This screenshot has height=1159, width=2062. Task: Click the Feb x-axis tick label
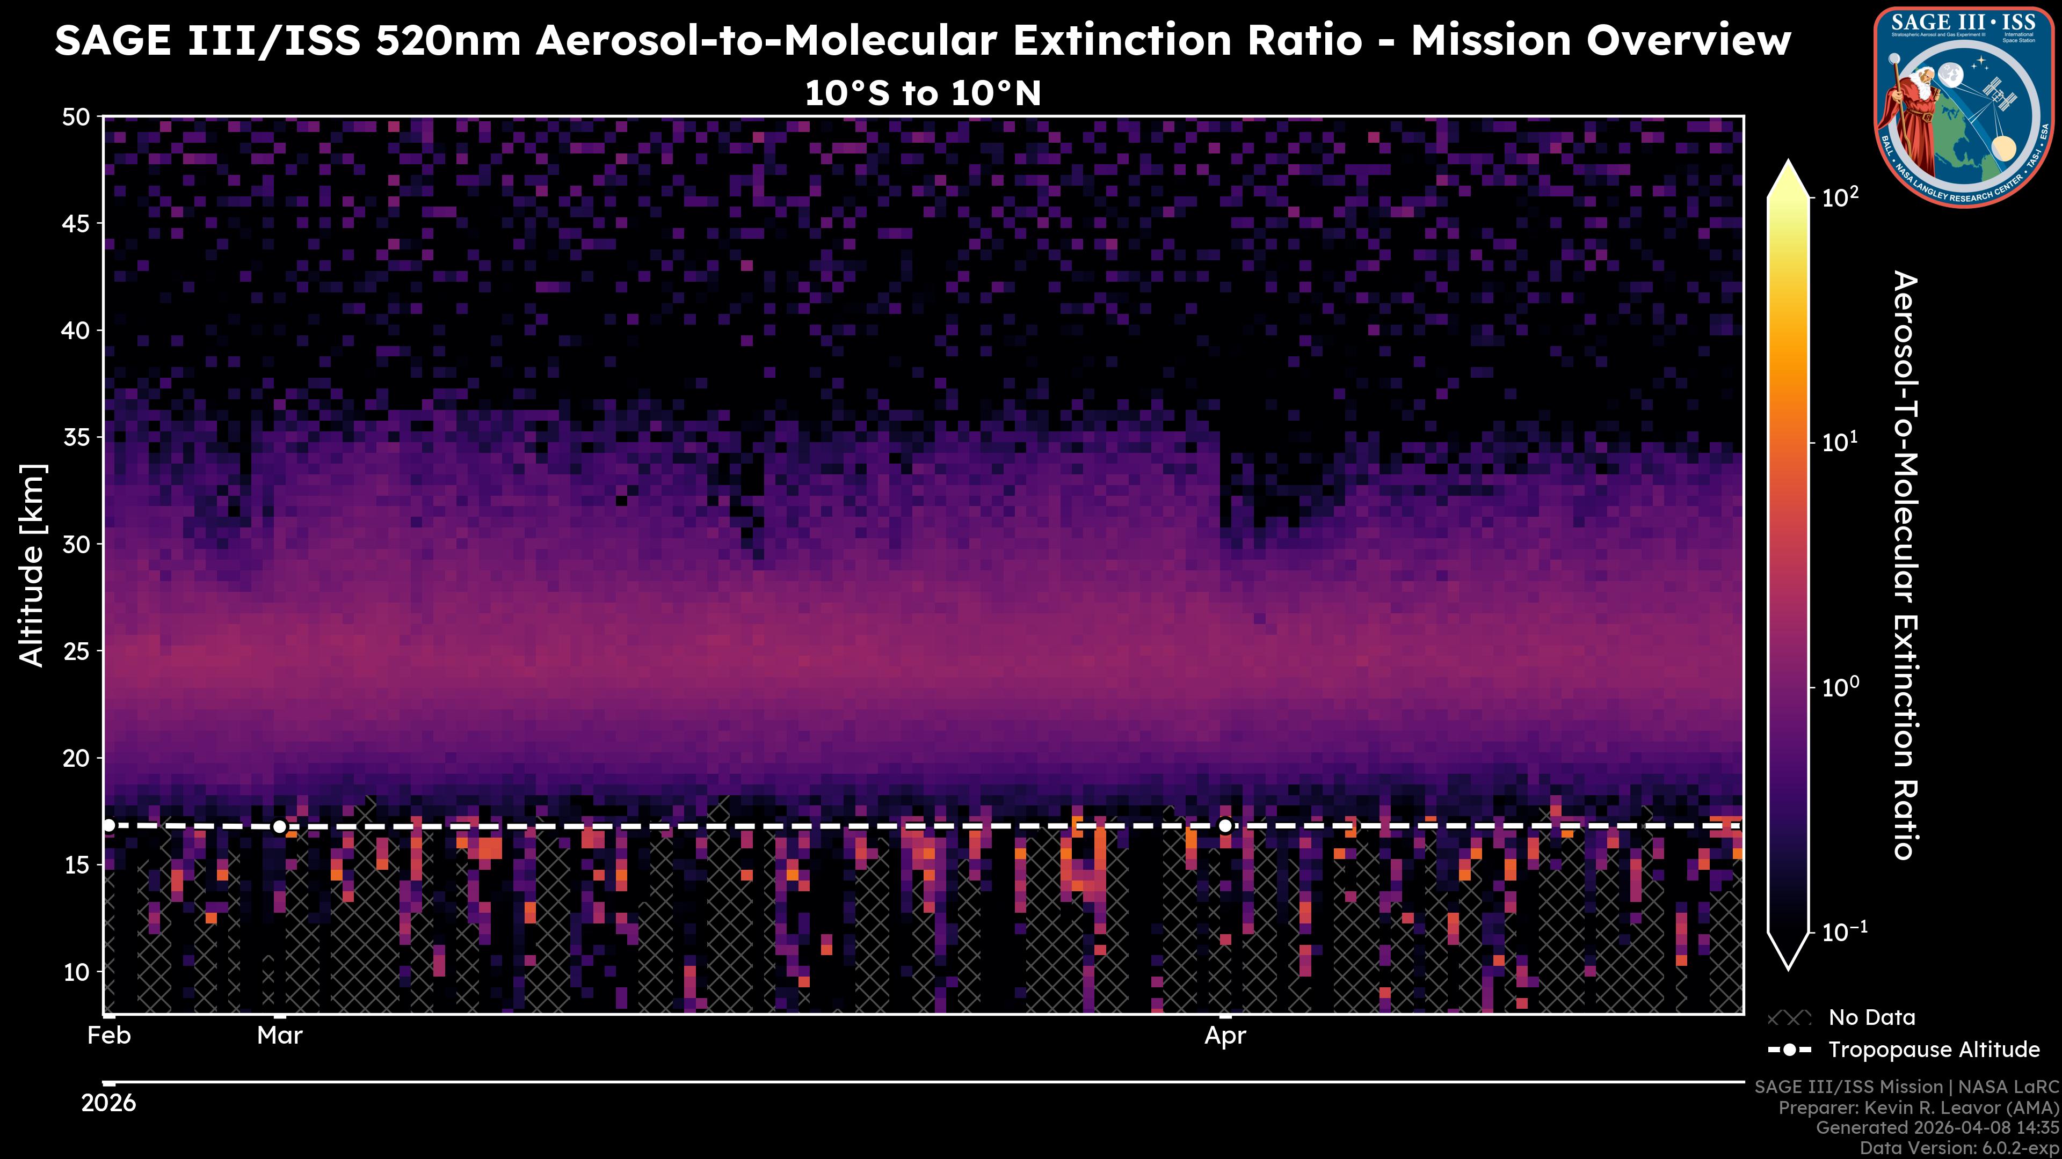tap(109, 1036)
